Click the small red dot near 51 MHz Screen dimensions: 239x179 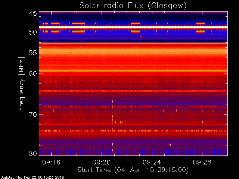(141, 37)
